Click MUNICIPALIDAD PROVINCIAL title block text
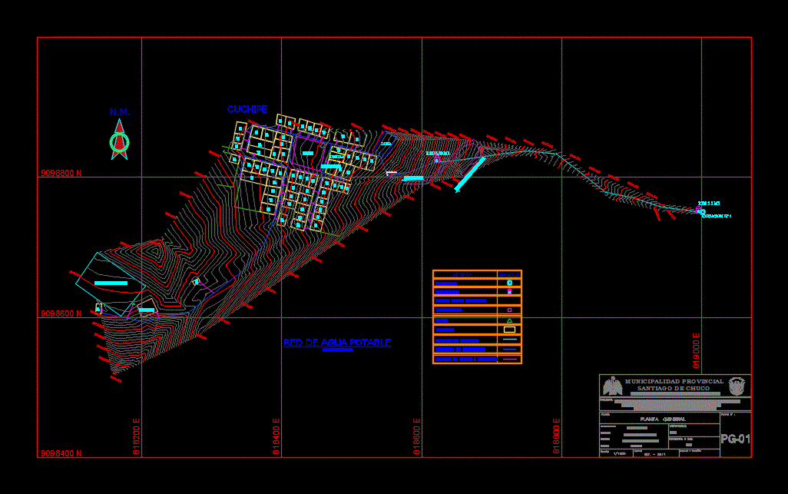This screenshot has width=788, height=494. point(674,382)
